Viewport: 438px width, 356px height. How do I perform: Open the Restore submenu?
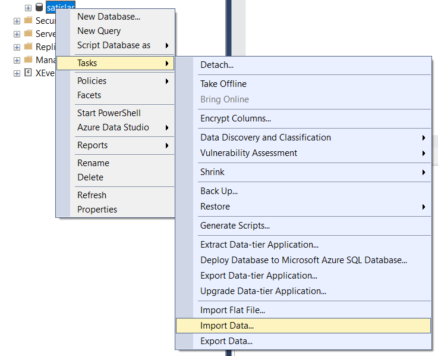tap(303, 207)
